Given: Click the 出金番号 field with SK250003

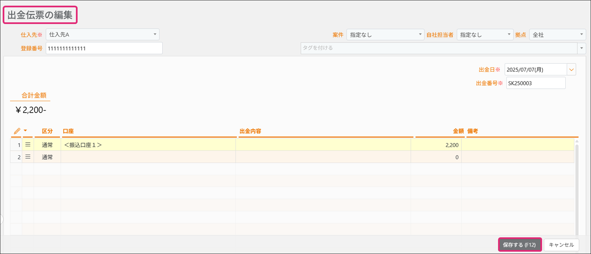Looking at the screenshot, I should tap(535, 83).
